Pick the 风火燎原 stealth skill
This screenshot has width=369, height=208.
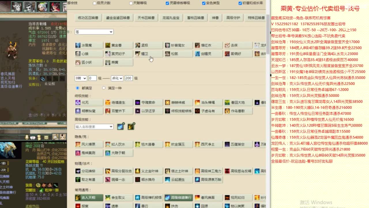point(89,144)
